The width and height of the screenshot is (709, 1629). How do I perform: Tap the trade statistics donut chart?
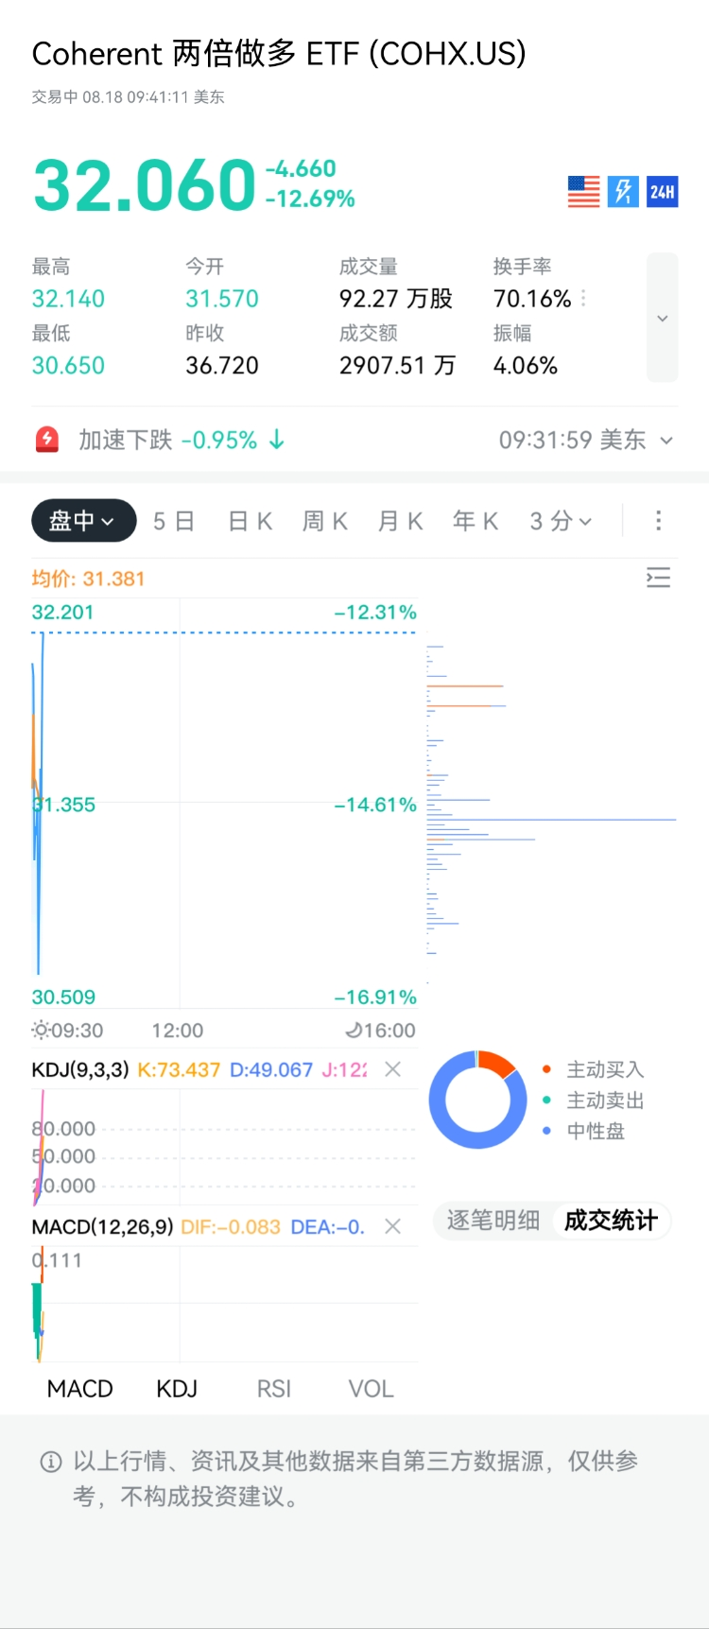(x=478, y=1100)
